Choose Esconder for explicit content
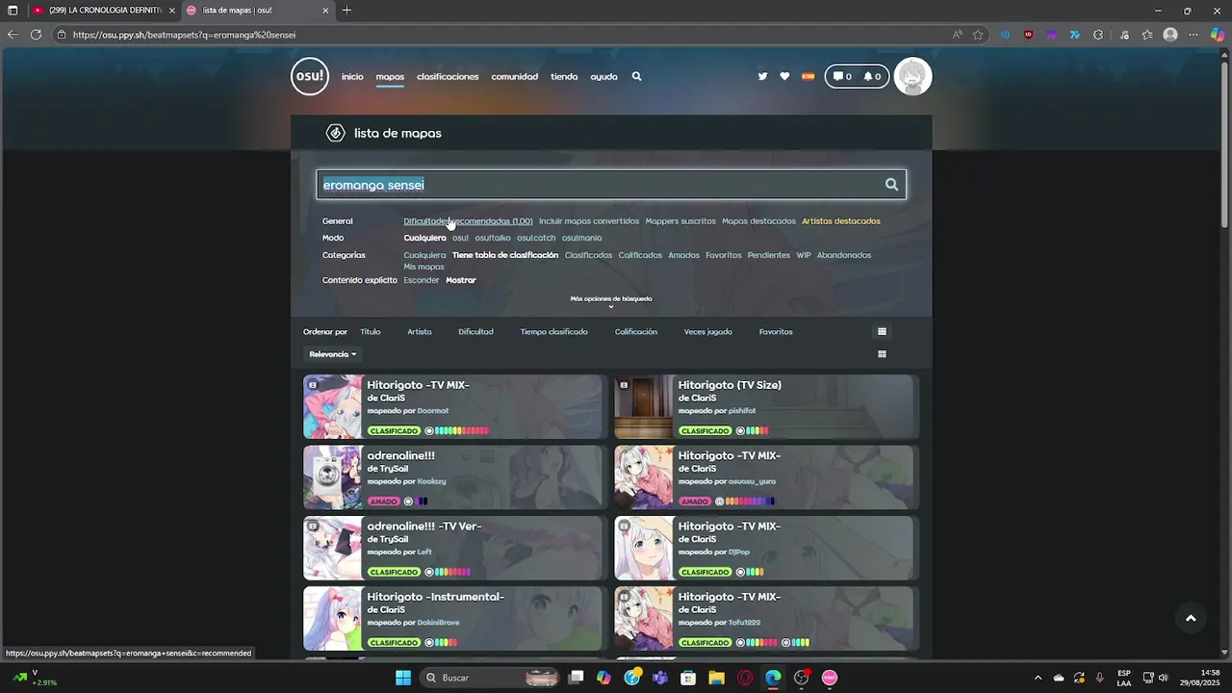Screen dimensions: 1232x693 click(422, 280)
